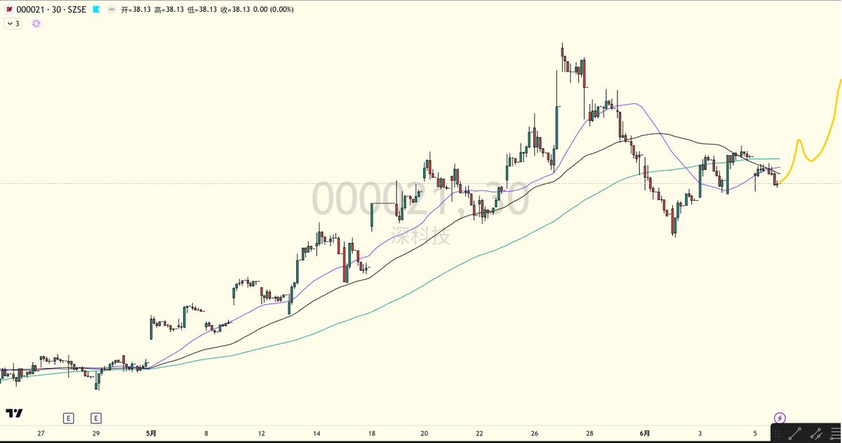Screen dimensions: 842x443
Task: Click the low price value 低=38.13
Action: point(201,10)
